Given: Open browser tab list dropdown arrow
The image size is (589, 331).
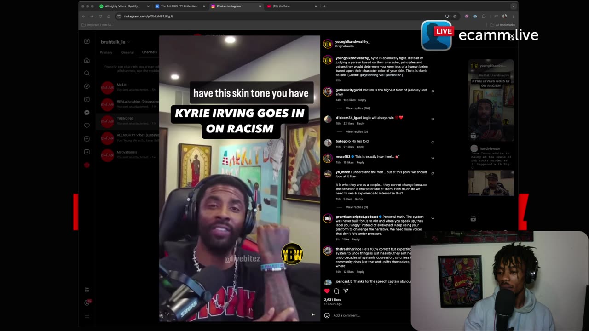Looking at the screenshot, I should coord(513,6).
